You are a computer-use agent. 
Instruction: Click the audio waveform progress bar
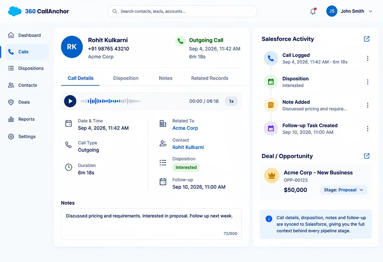[x=111, y=101]
